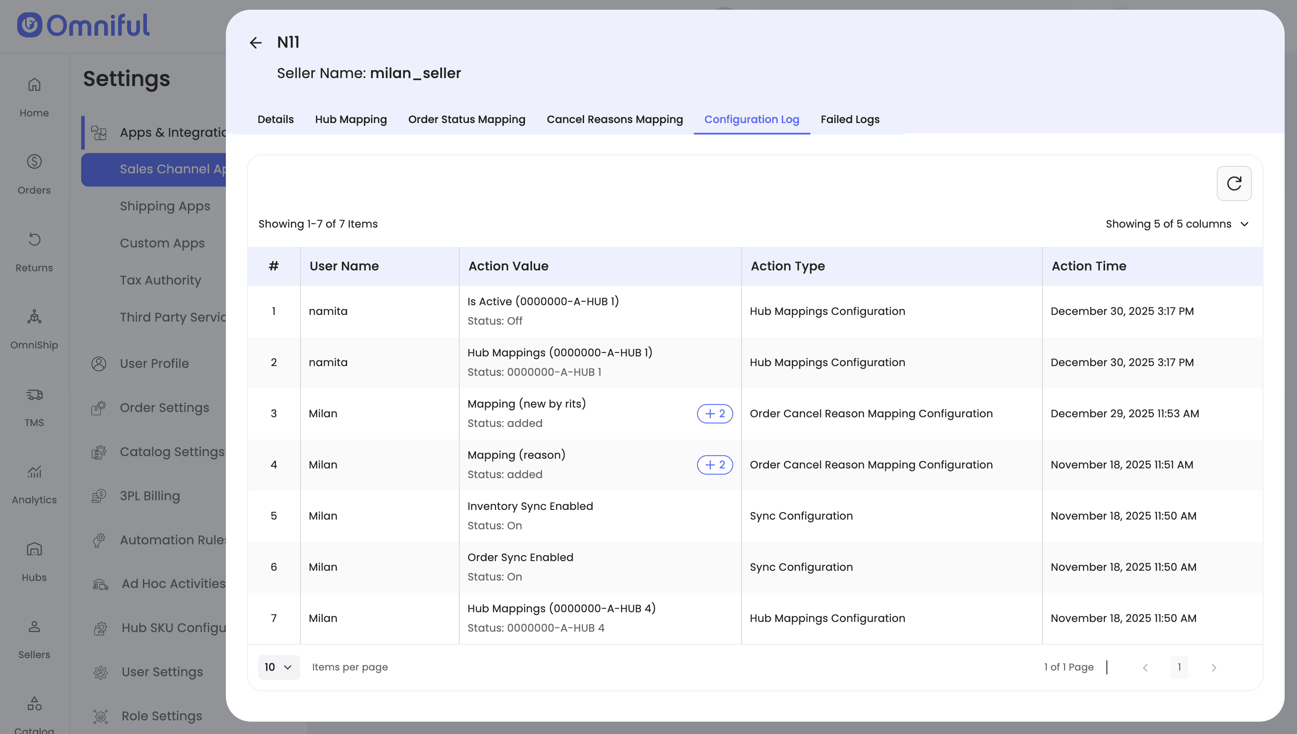Screen dimensions: 1297x734
Task: Click the back arrow next to N11
Action: [255, 43]
